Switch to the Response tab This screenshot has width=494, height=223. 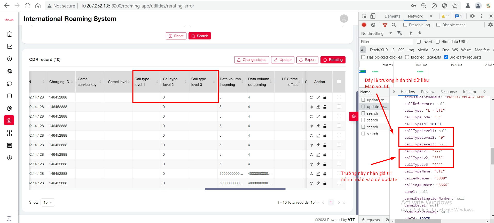pos(448,92)
